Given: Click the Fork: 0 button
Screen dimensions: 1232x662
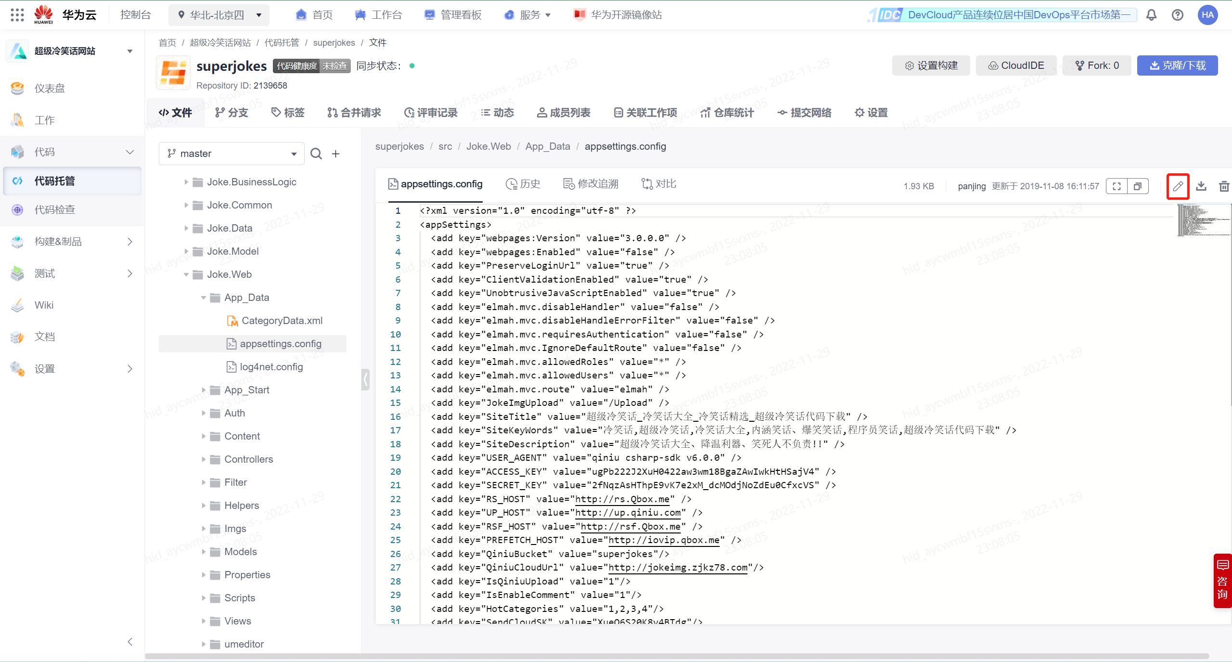Looking at the screenshot, I should [1097, 65].
